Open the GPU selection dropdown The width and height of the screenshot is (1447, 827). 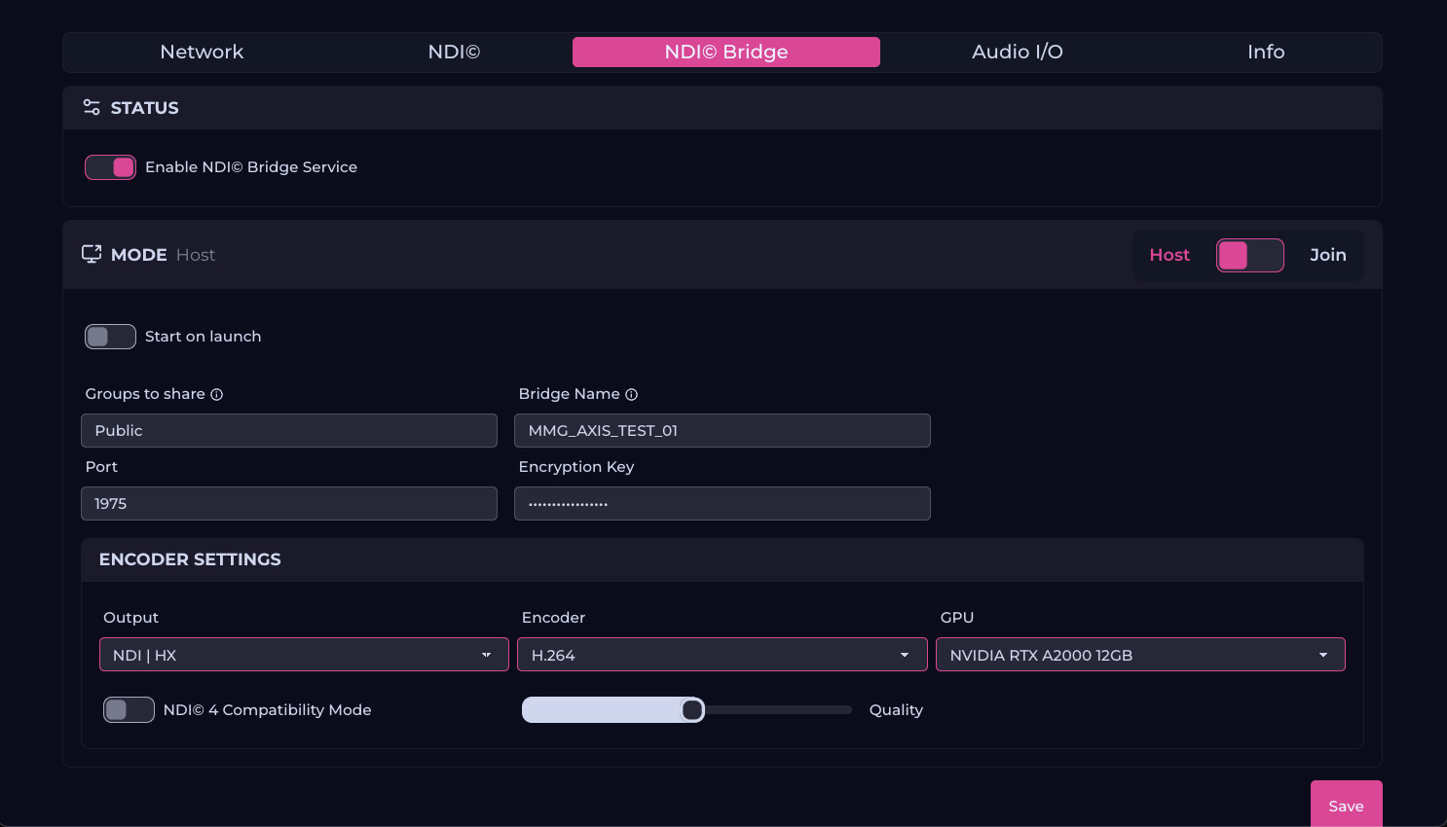coord(1139,655)
